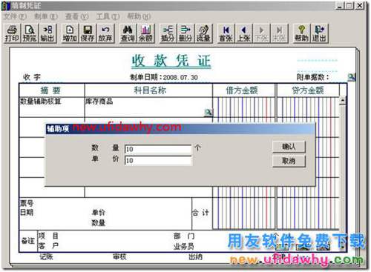Select 数量辅助核算 summary cell
This screenshot has height=272, width=371.
point(52,107)
